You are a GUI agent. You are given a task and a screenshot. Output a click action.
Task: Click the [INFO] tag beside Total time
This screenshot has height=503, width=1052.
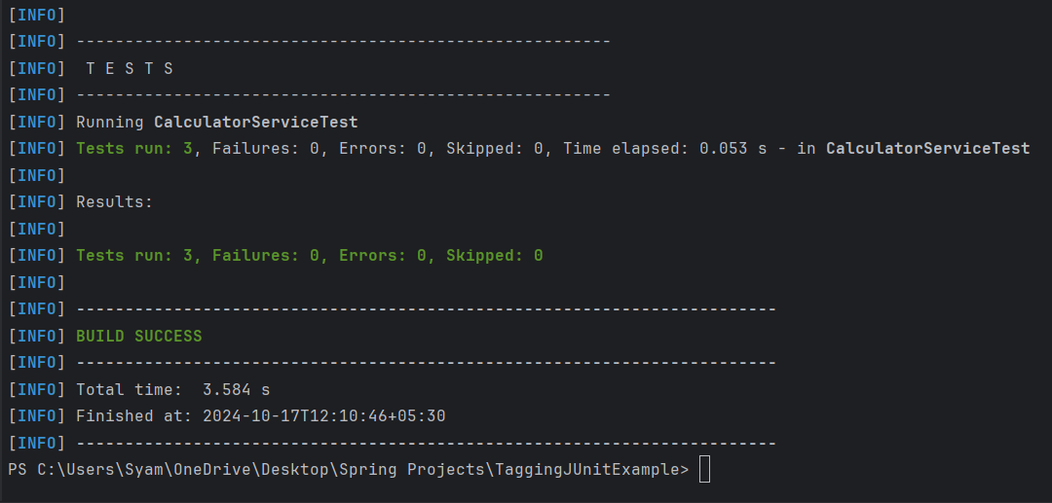[36, 389]
